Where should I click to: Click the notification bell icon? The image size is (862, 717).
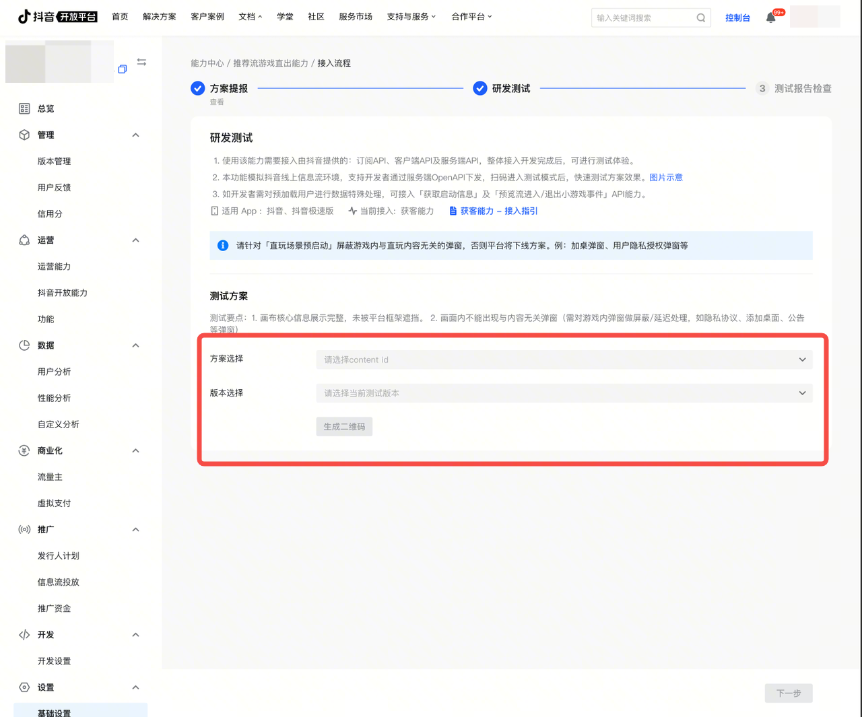(771, 18)
